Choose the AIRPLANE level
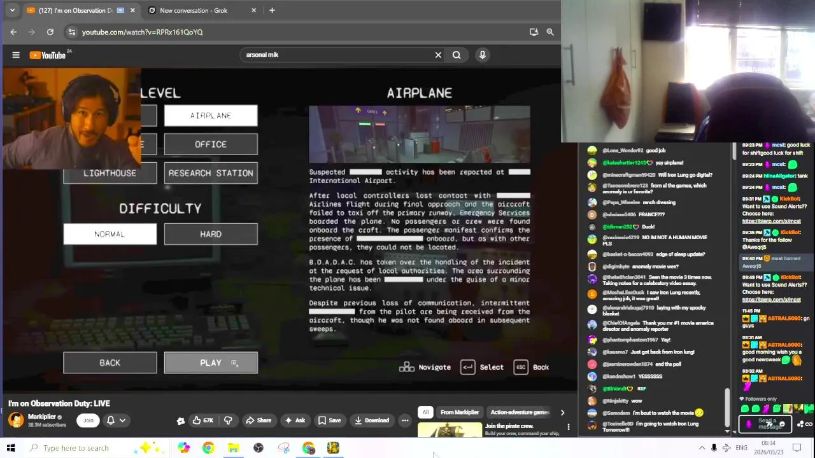 pyautogui.click(x=211, y=116)
